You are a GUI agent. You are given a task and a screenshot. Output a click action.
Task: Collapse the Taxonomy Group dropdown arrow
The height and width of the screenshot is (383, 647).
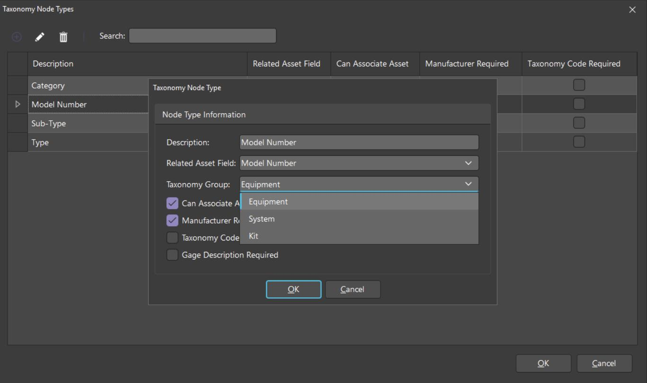point(468,184)
